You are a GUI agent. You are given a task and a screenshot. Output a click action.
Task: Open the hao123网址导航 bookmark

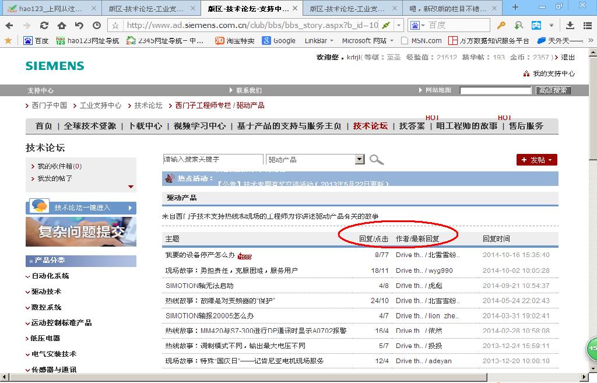(x=87, y=40)
